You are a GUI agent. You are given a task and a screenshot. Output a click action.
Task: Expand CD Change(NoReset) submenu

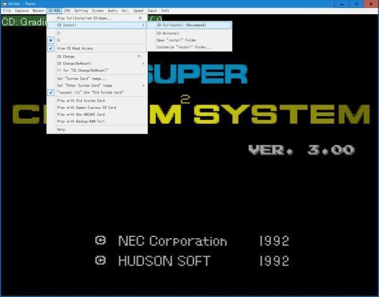point(97,64)
